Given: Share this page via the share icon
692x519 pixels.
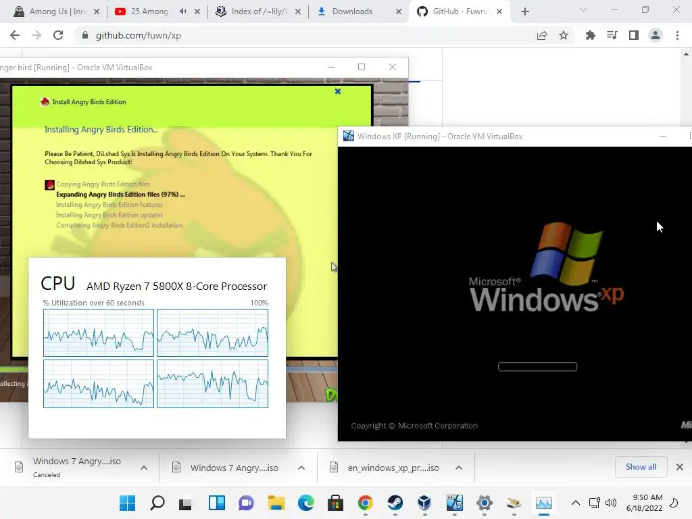Looking at the screenshot, I should tap(542, 35).
